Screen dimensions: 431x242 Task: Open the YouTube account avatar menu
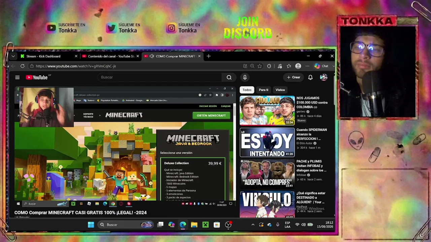(324, 77)
